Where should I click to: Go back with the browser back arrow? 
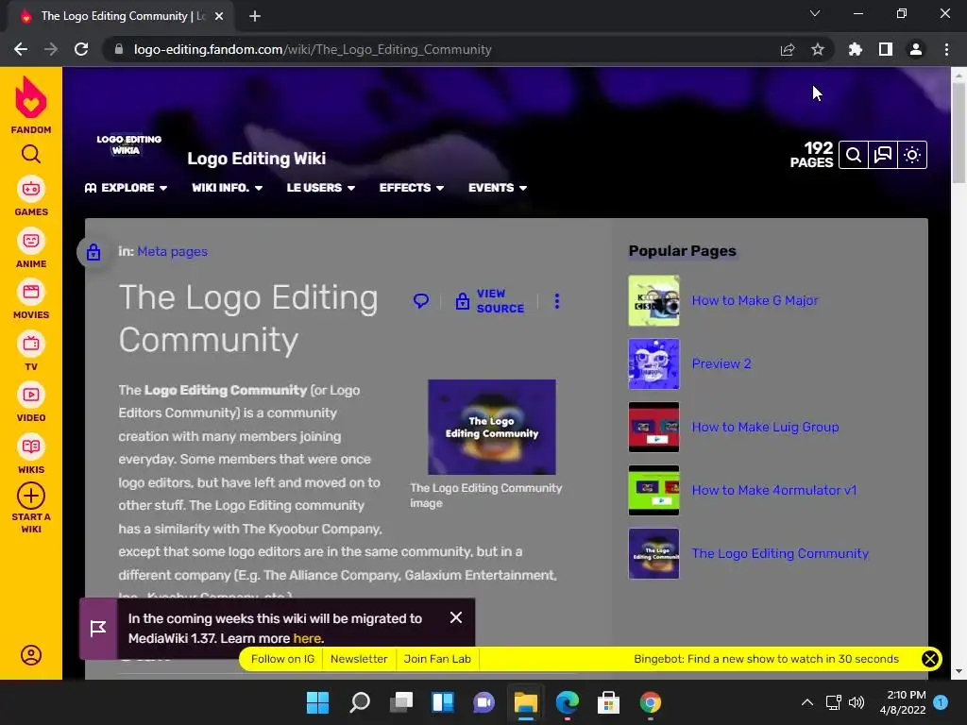[x=21, y=49]
